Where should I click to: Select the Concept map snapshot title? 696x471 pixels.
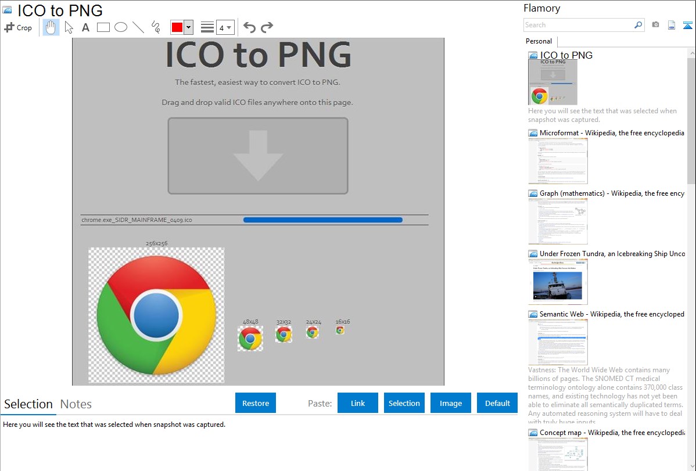pos(612,432)
